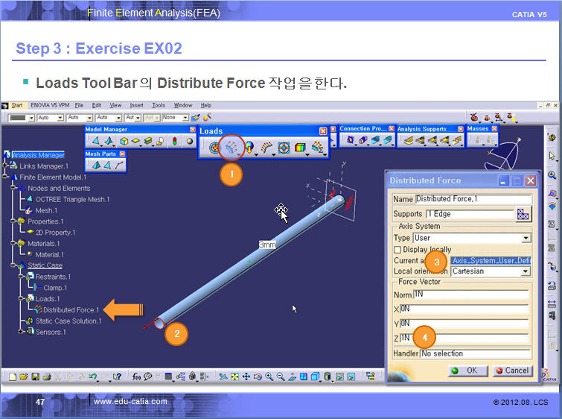Select Distributed Force.1 in the specification tree
The image size is (562, 419).
click(x=70, y=310)
